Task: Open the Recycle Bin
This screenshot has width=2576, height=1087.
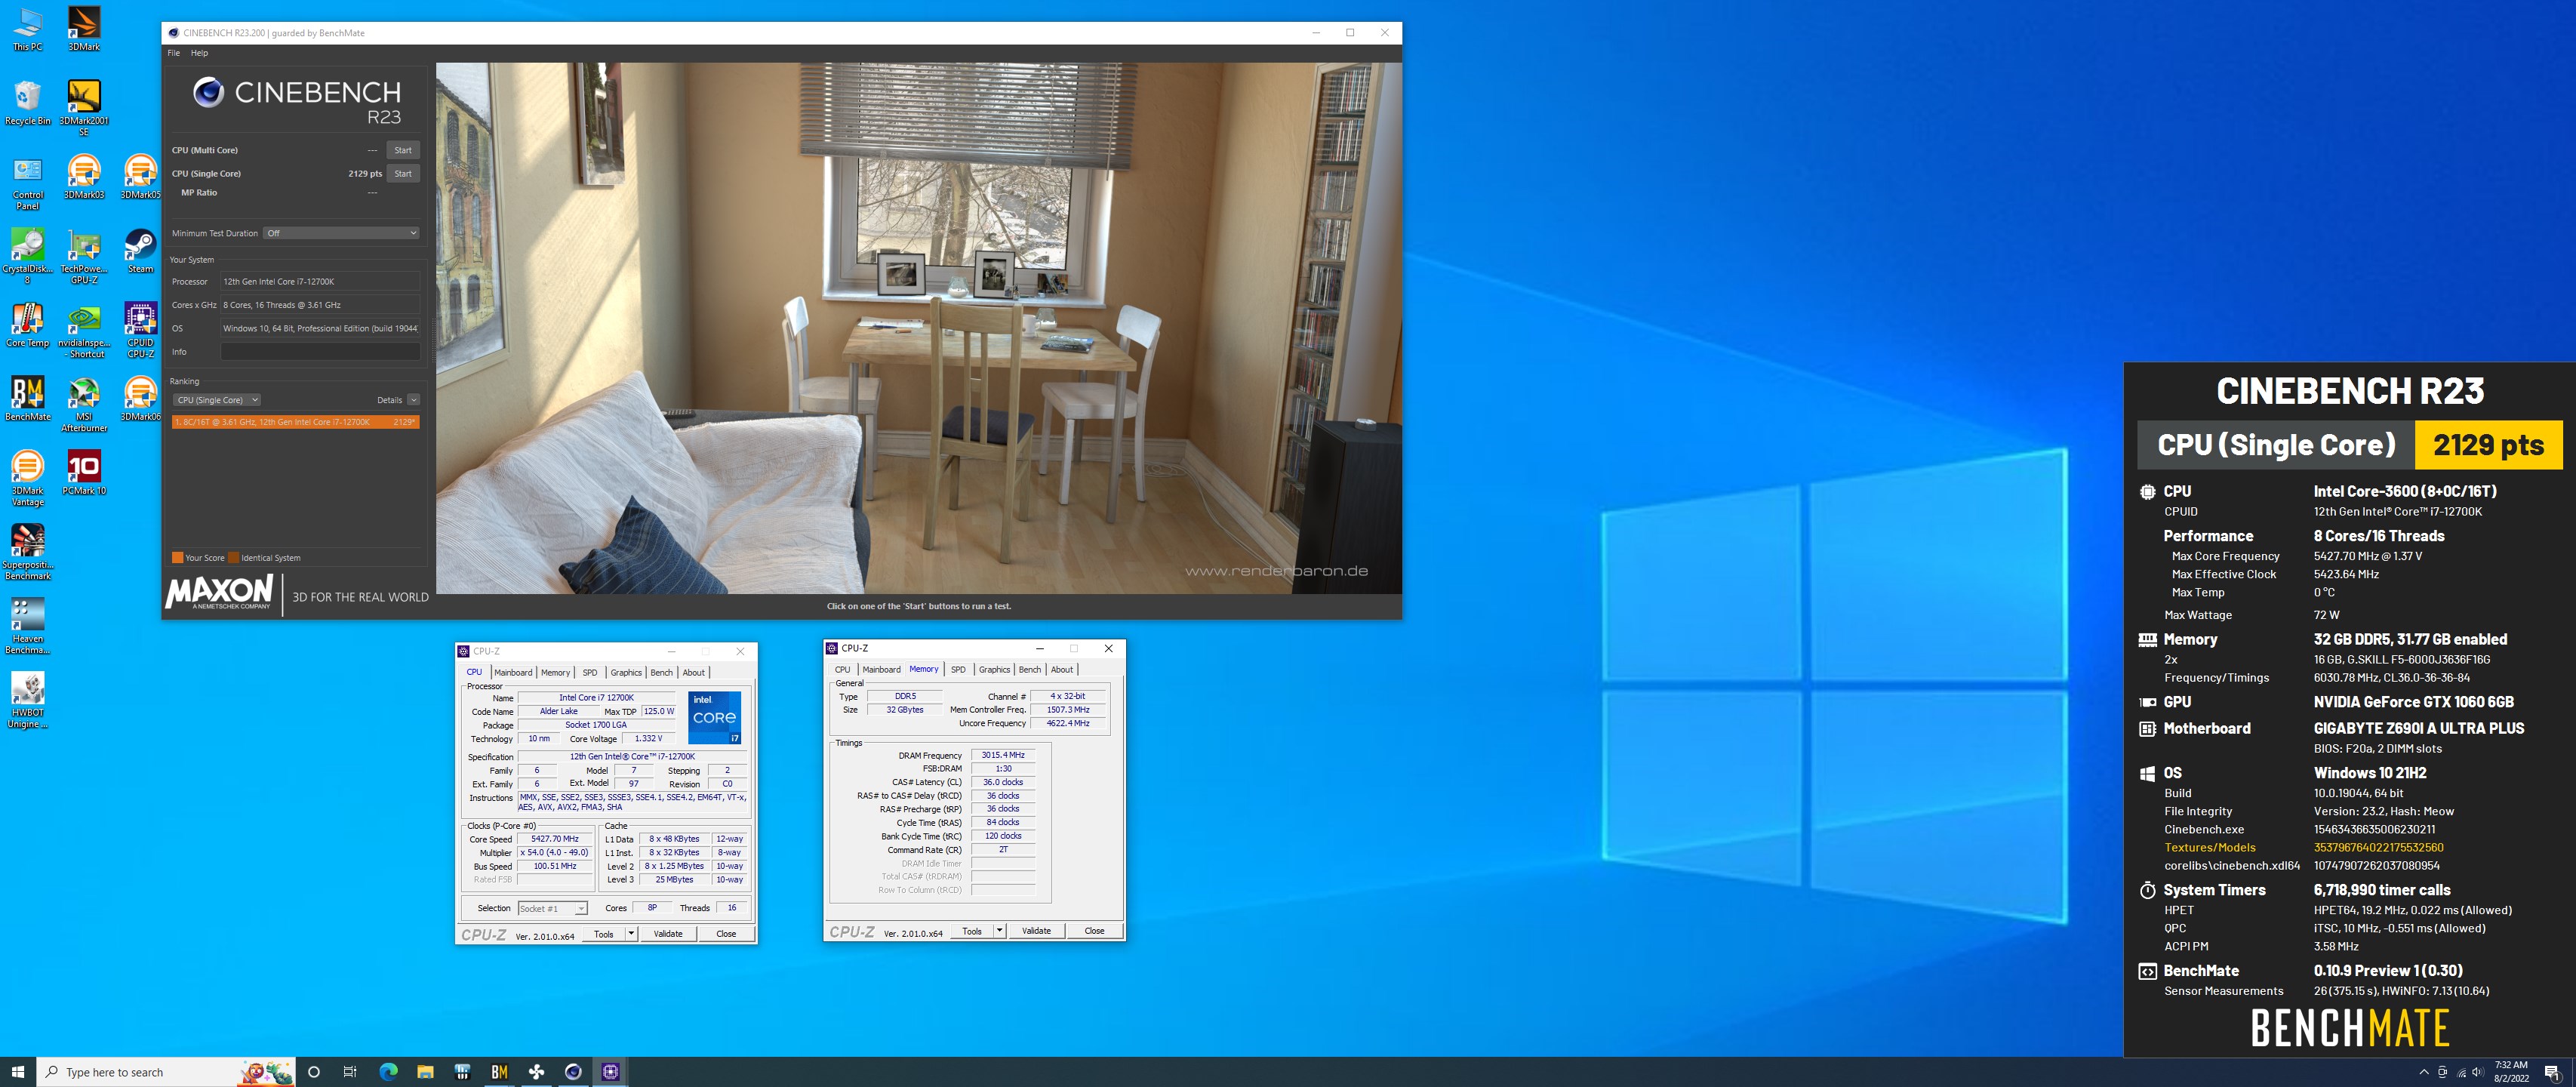Action: pyautogui.click(x=27, y=103)
